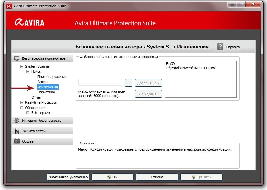Click the Отмена button
This screenshot has height=190, width=267.
(157, 177)
